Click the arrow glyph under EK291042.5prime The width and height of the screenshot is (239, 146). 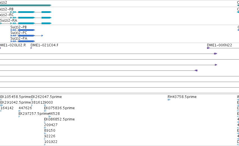pos(2,105)
